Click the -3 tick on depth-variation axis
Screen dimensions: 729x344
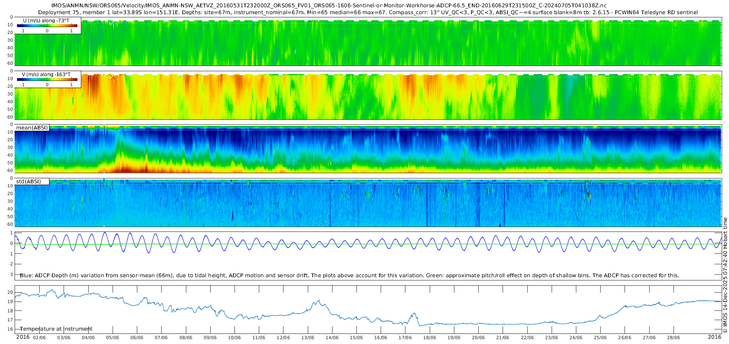pos(11,274)
